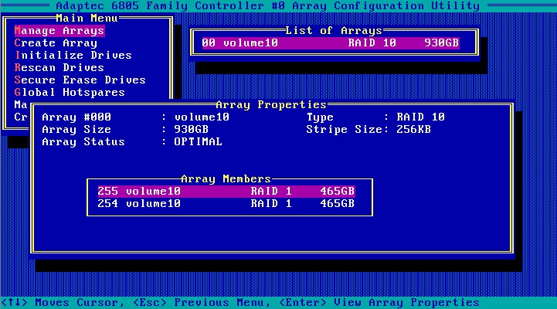Click the List of Arrays panel title
The width and height of the screenshot is (557, 309).
(x=334, y=30)
